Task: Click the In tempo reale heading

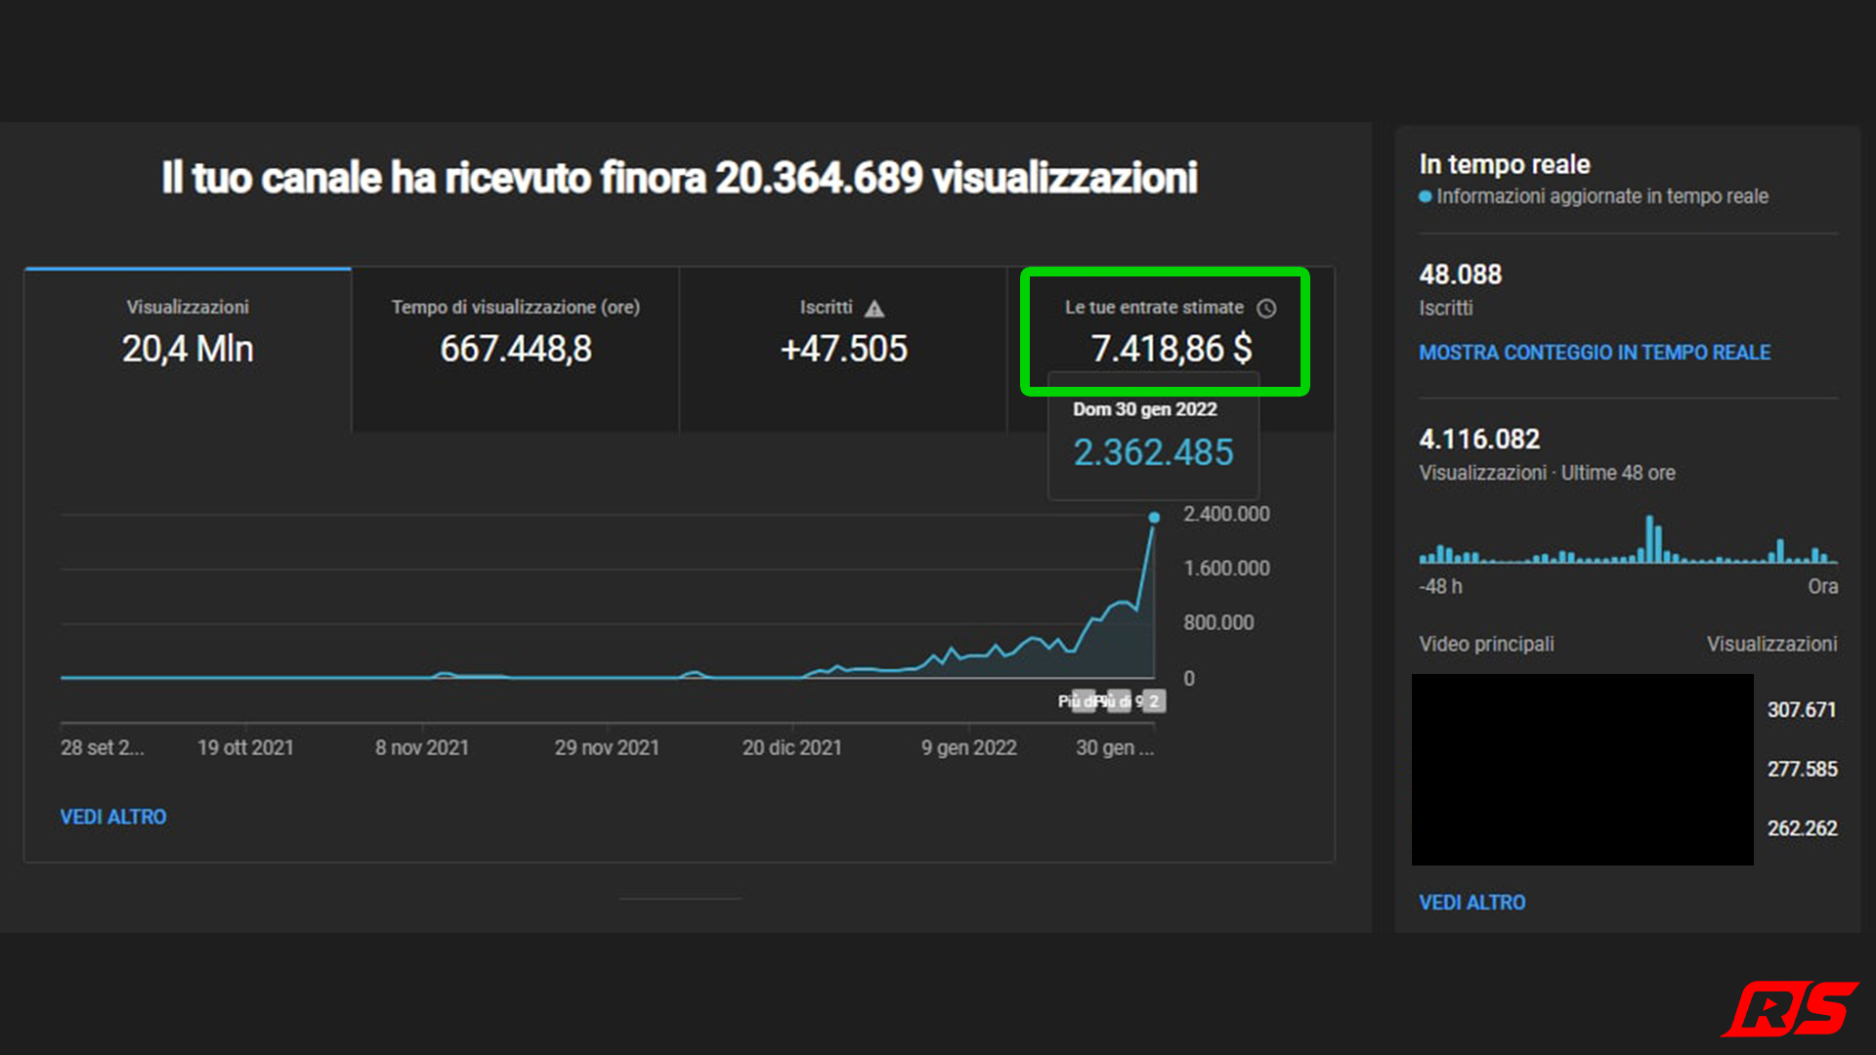Action: click(x=1504, y=164)
